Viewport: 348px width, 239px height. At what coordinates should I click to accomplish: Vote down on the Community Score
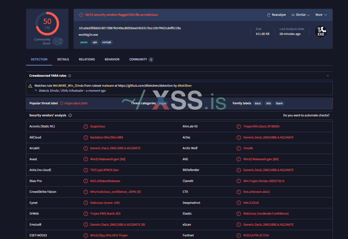click(60, 43)
